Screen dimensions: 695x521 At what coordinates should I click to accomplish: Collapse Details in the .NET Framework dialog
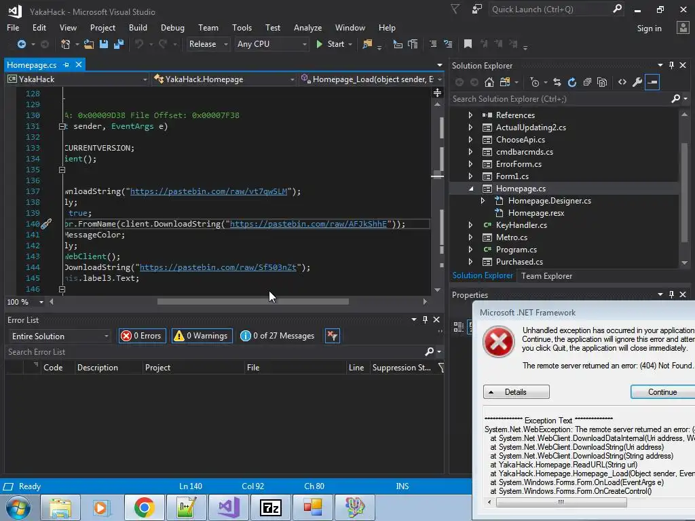pos(516,392)
